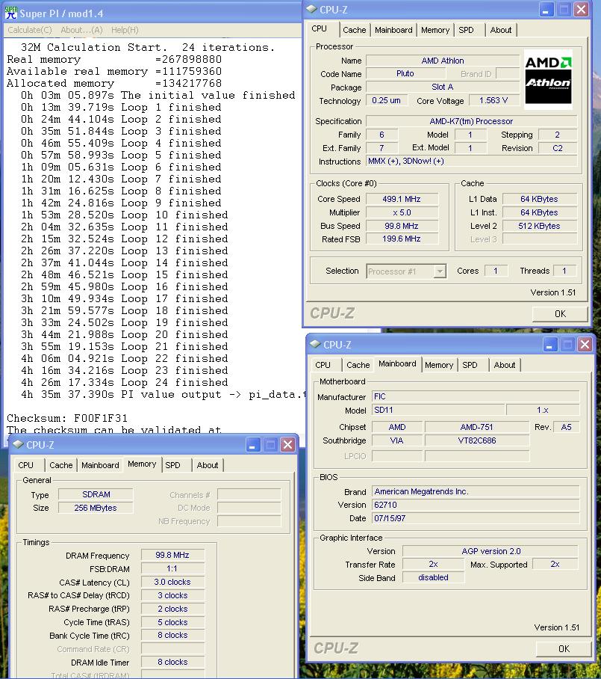Image resolution: width=601 pixels, height=679 pixels.
Task: Minimize the Memory CPU-Z window
Action: coord(252,445)
